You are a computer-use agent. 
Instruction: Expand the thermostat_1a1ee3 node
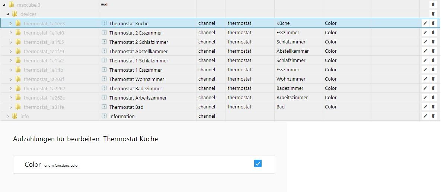[x=11, y=23]
